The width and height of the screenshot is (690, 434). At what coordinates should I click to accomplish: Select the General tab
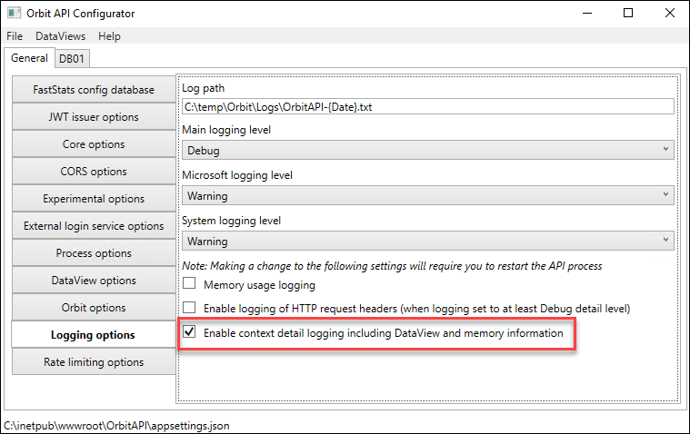point(29,58)
